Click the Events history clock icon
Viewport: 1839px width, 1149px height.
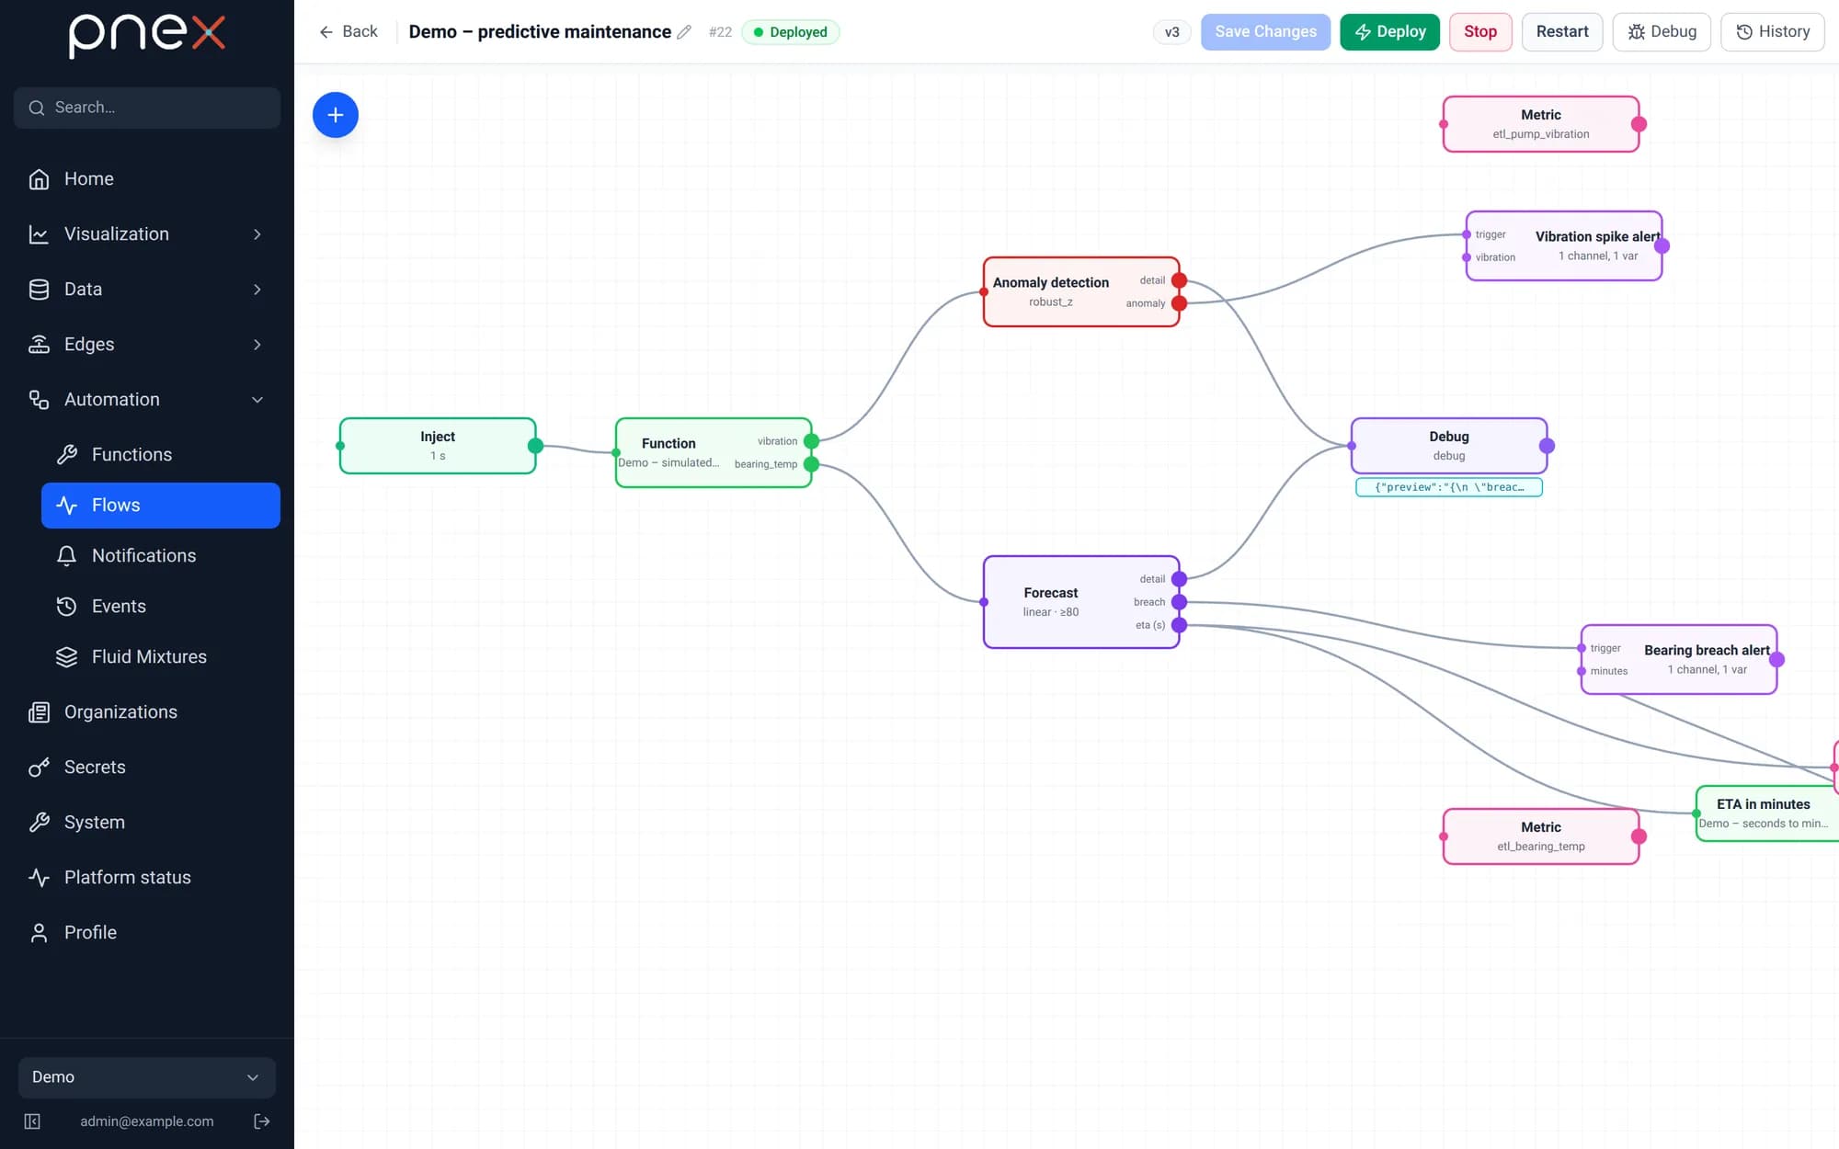click(x=66, y=606)
